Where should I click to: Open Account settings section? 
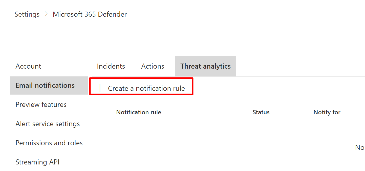click(x=28, y=66)
